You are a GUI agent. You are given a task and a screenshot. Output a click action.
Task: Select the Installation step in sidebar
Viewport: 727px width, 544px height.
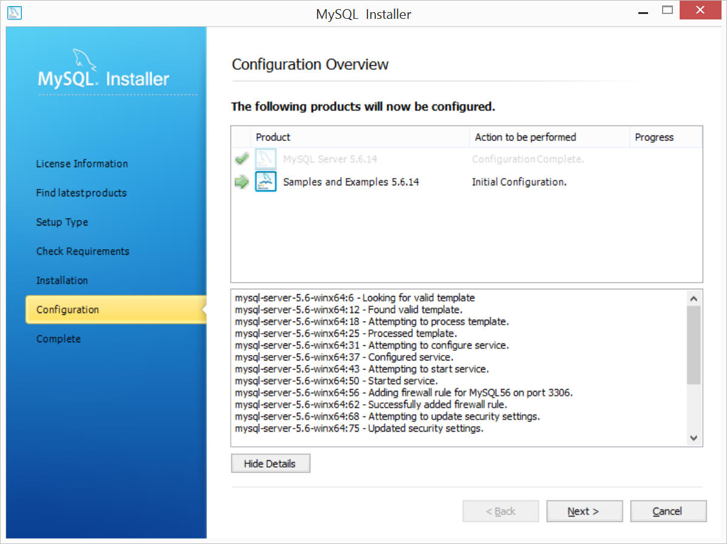62,281
